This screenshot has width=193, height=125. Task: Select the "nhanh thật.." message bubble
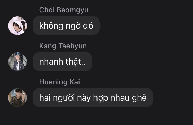[x=63, y=62]
